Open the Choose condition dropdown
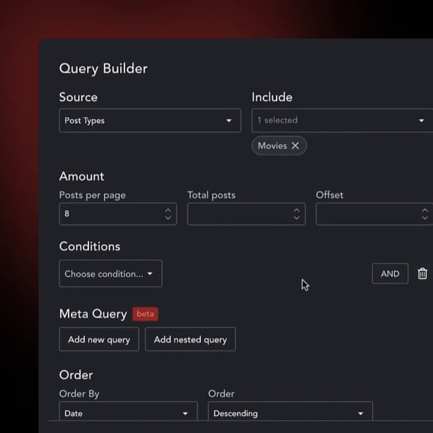The height and width of the screenshot is (433, 433). click(x=110, y=274)
